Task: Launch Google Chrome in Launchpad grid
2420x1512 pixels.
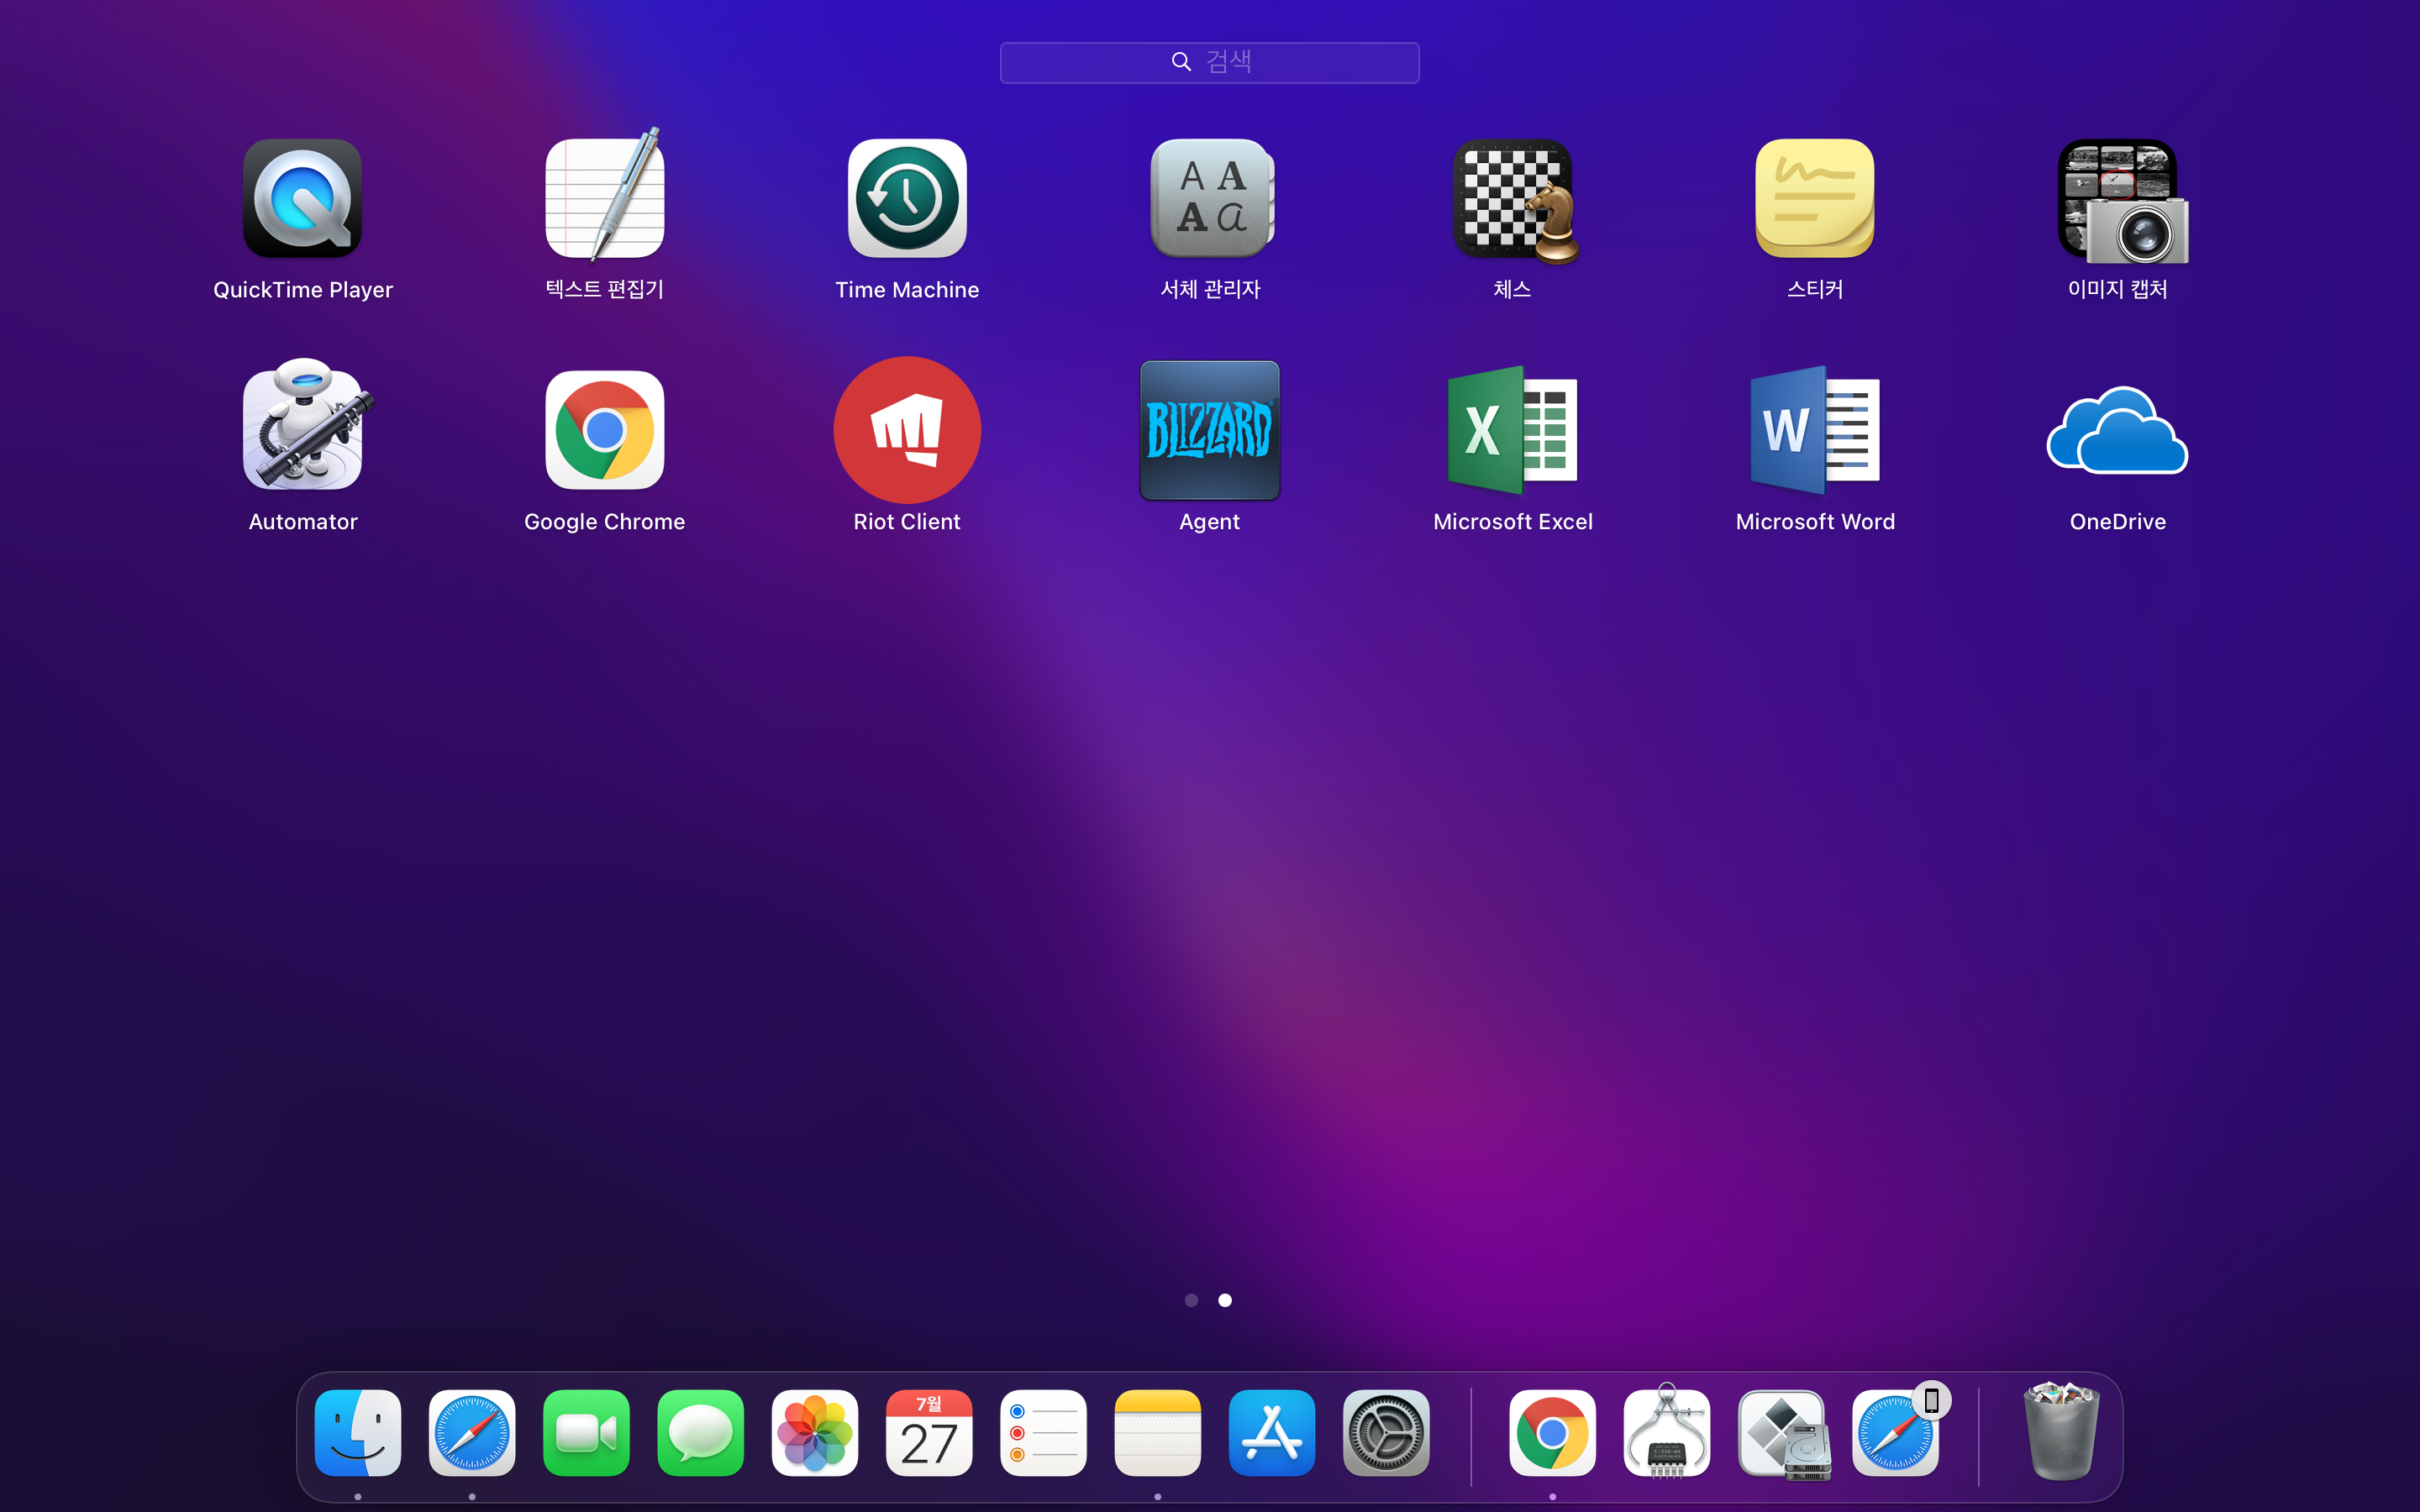Action: pyautogui.click(x=604, y=430)
